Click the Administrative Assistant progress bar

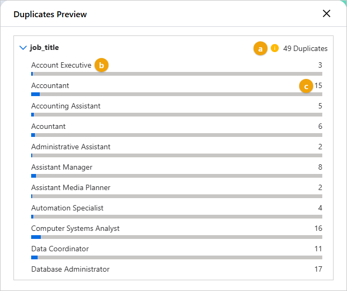pyautogui.click(x=177, y=156)
